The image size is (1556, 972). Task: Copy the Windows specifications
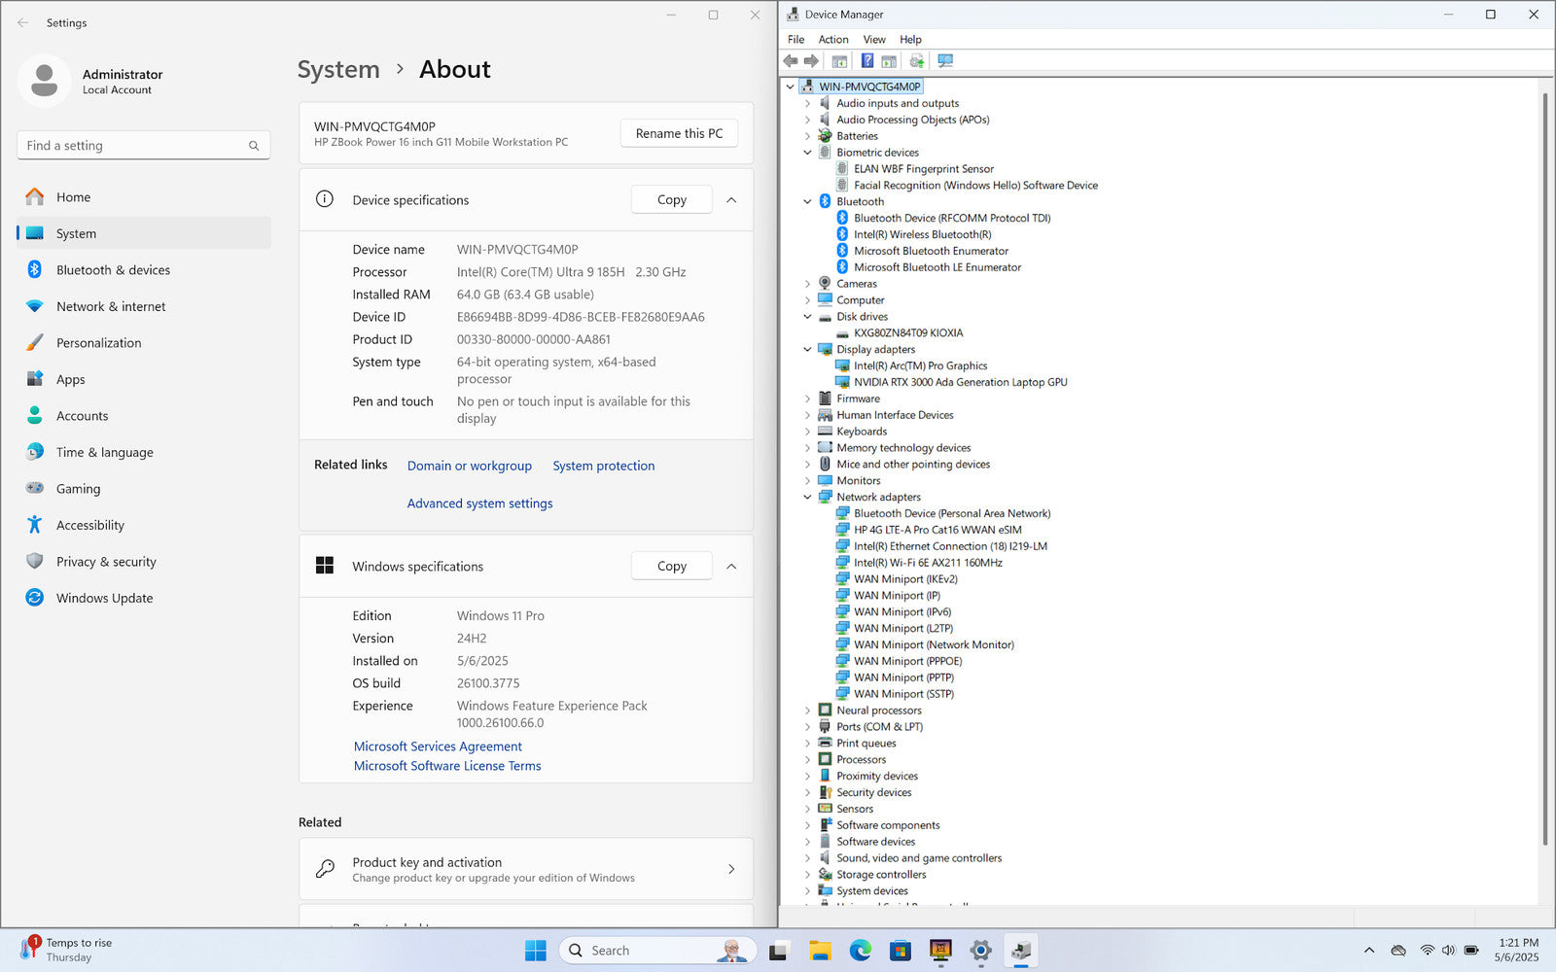pyautogui.click(x=671, y=566)
